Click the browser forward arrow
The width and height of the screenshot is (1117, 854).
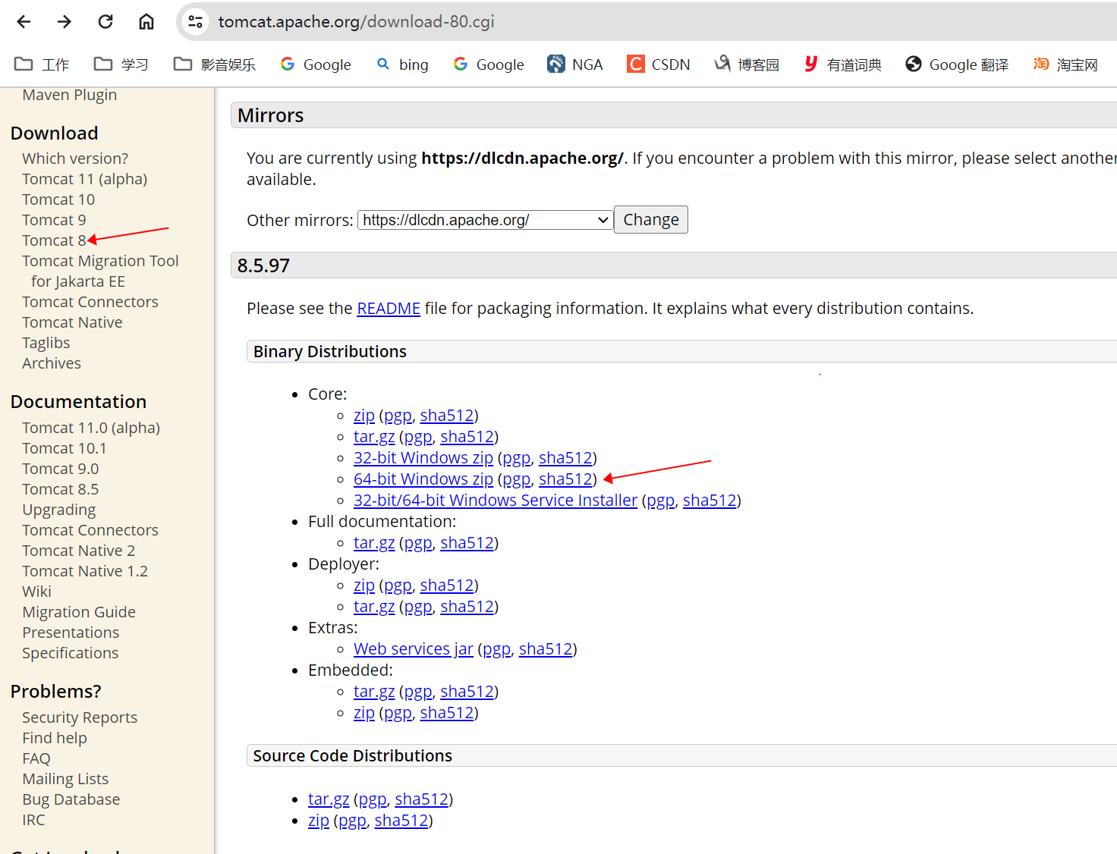[65, 21]
